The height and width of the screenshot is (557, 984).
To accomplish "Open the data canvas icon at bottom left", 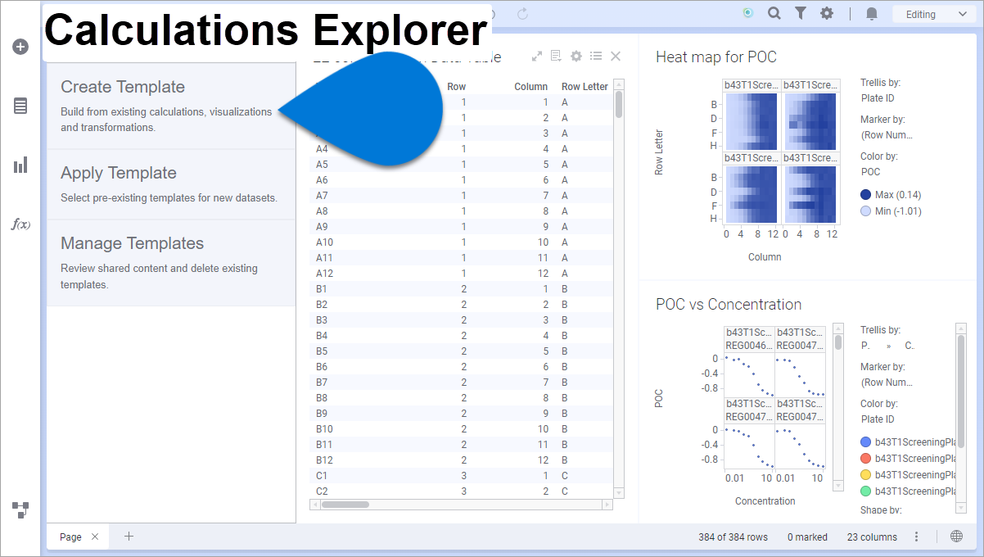I will pyautogui.click(x=20, y=510).
